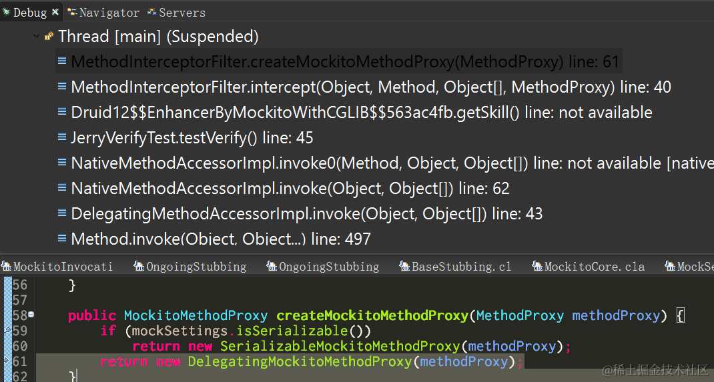Image resolution: width=714 pixels, height=382 pixels.
Task: Click mockSettings variable in line 59
Action: point(180,331)
